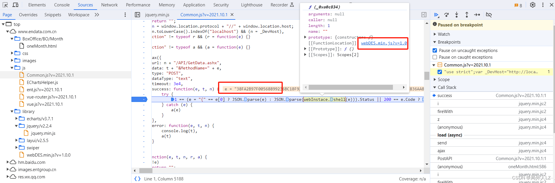Open DevTools settings gear
Viewport: 555px width, 183px height.
(x=533, y=5)
